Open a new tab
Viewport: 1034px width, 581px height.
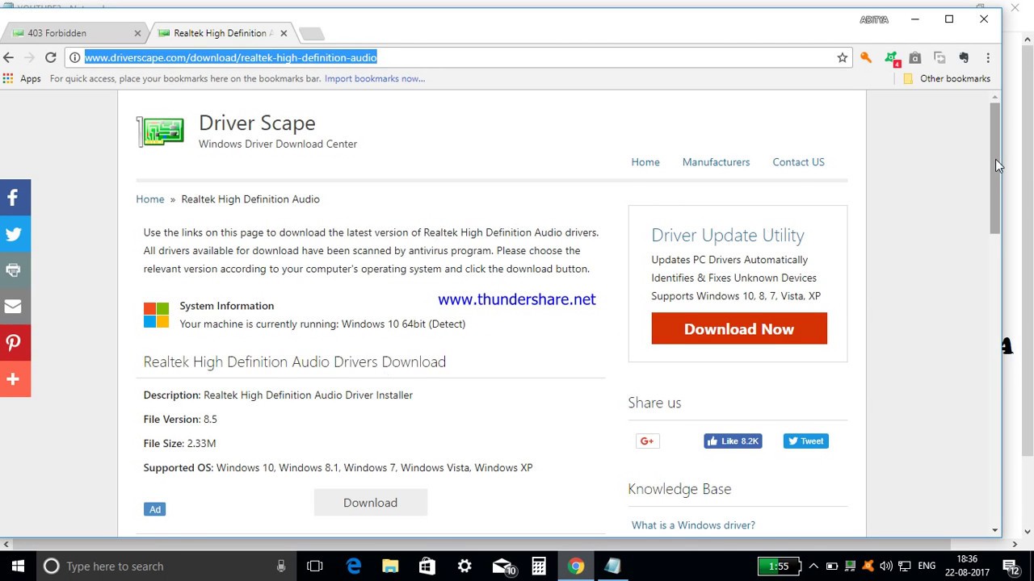(311, 33)
